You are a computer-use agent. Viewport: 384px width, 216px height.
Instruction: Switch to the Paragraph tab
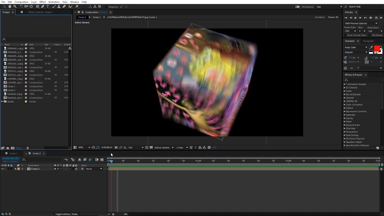coord(368,41)
